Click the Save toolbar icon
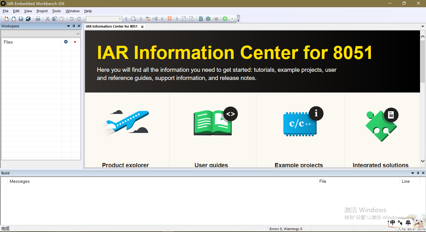The width and height of the screenshot is (426, 232). pyautogui.click(x=21, y=19)
